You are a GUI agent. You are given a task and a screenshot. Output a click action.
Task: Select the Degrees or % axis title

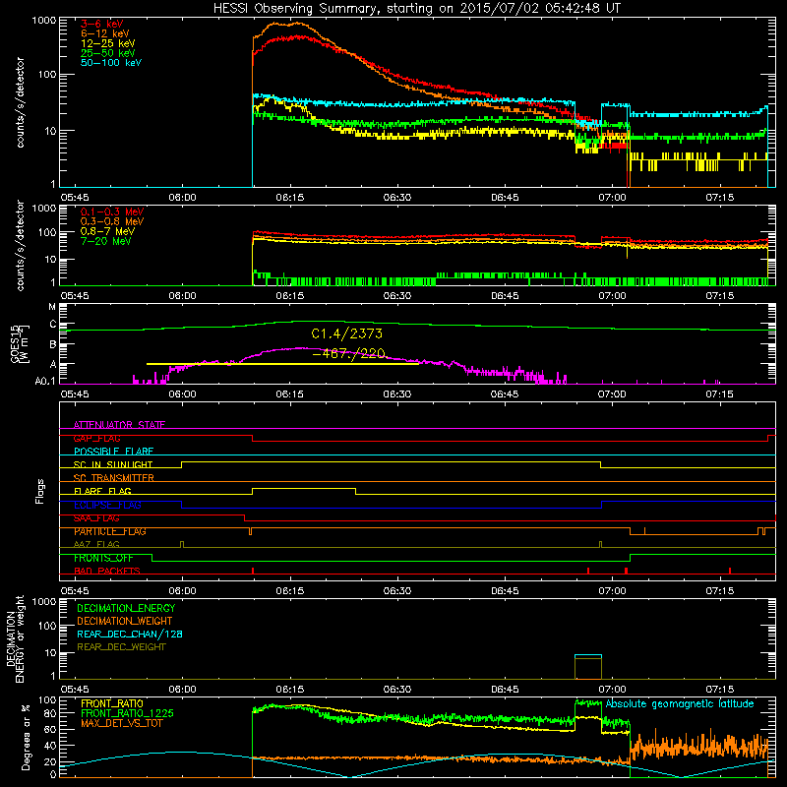(x=26, y=737)
